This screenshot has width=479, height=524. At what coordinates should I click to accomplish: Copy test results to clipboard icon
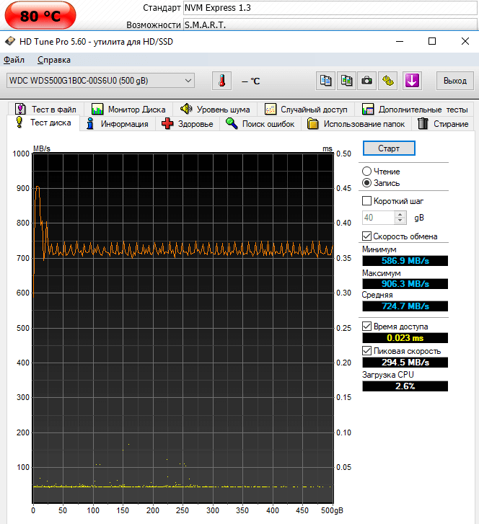pos(327,81)
